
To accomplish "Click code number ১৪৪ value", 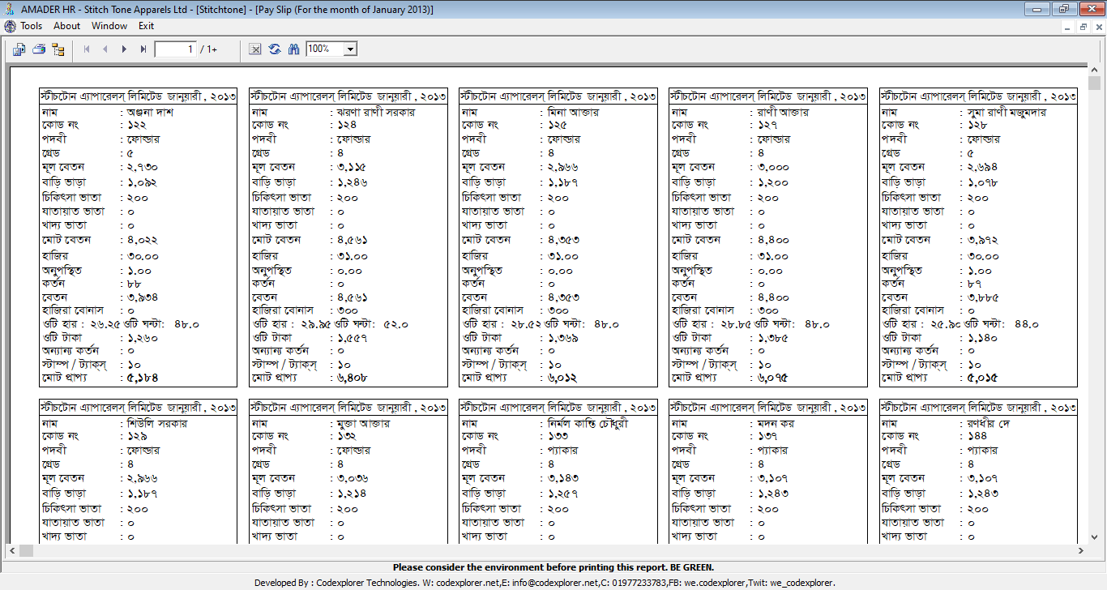I will (977, 437).
